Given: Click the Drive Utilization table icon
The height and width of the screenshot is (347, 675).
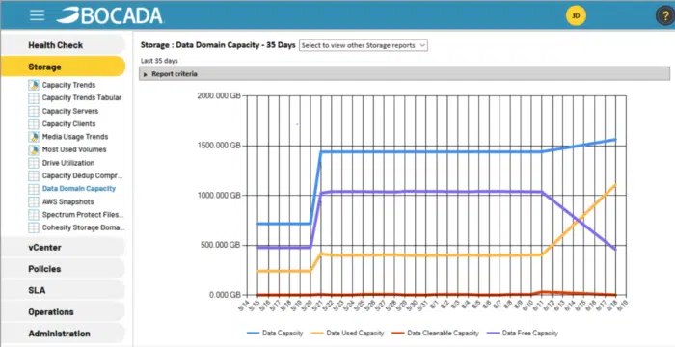Looking at the screenshot, I should [x=34, y=163].
